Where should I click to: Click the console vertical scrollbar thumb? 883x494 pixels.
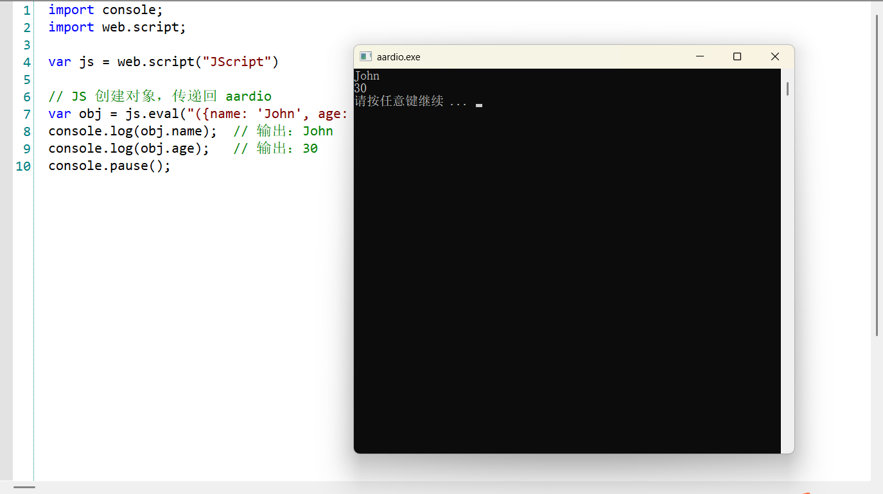click(787, 89)
